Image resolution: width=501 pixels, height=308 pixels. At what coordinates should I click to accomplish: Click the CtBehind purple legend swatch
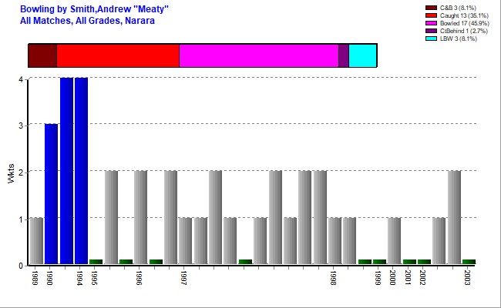point(431,31)
